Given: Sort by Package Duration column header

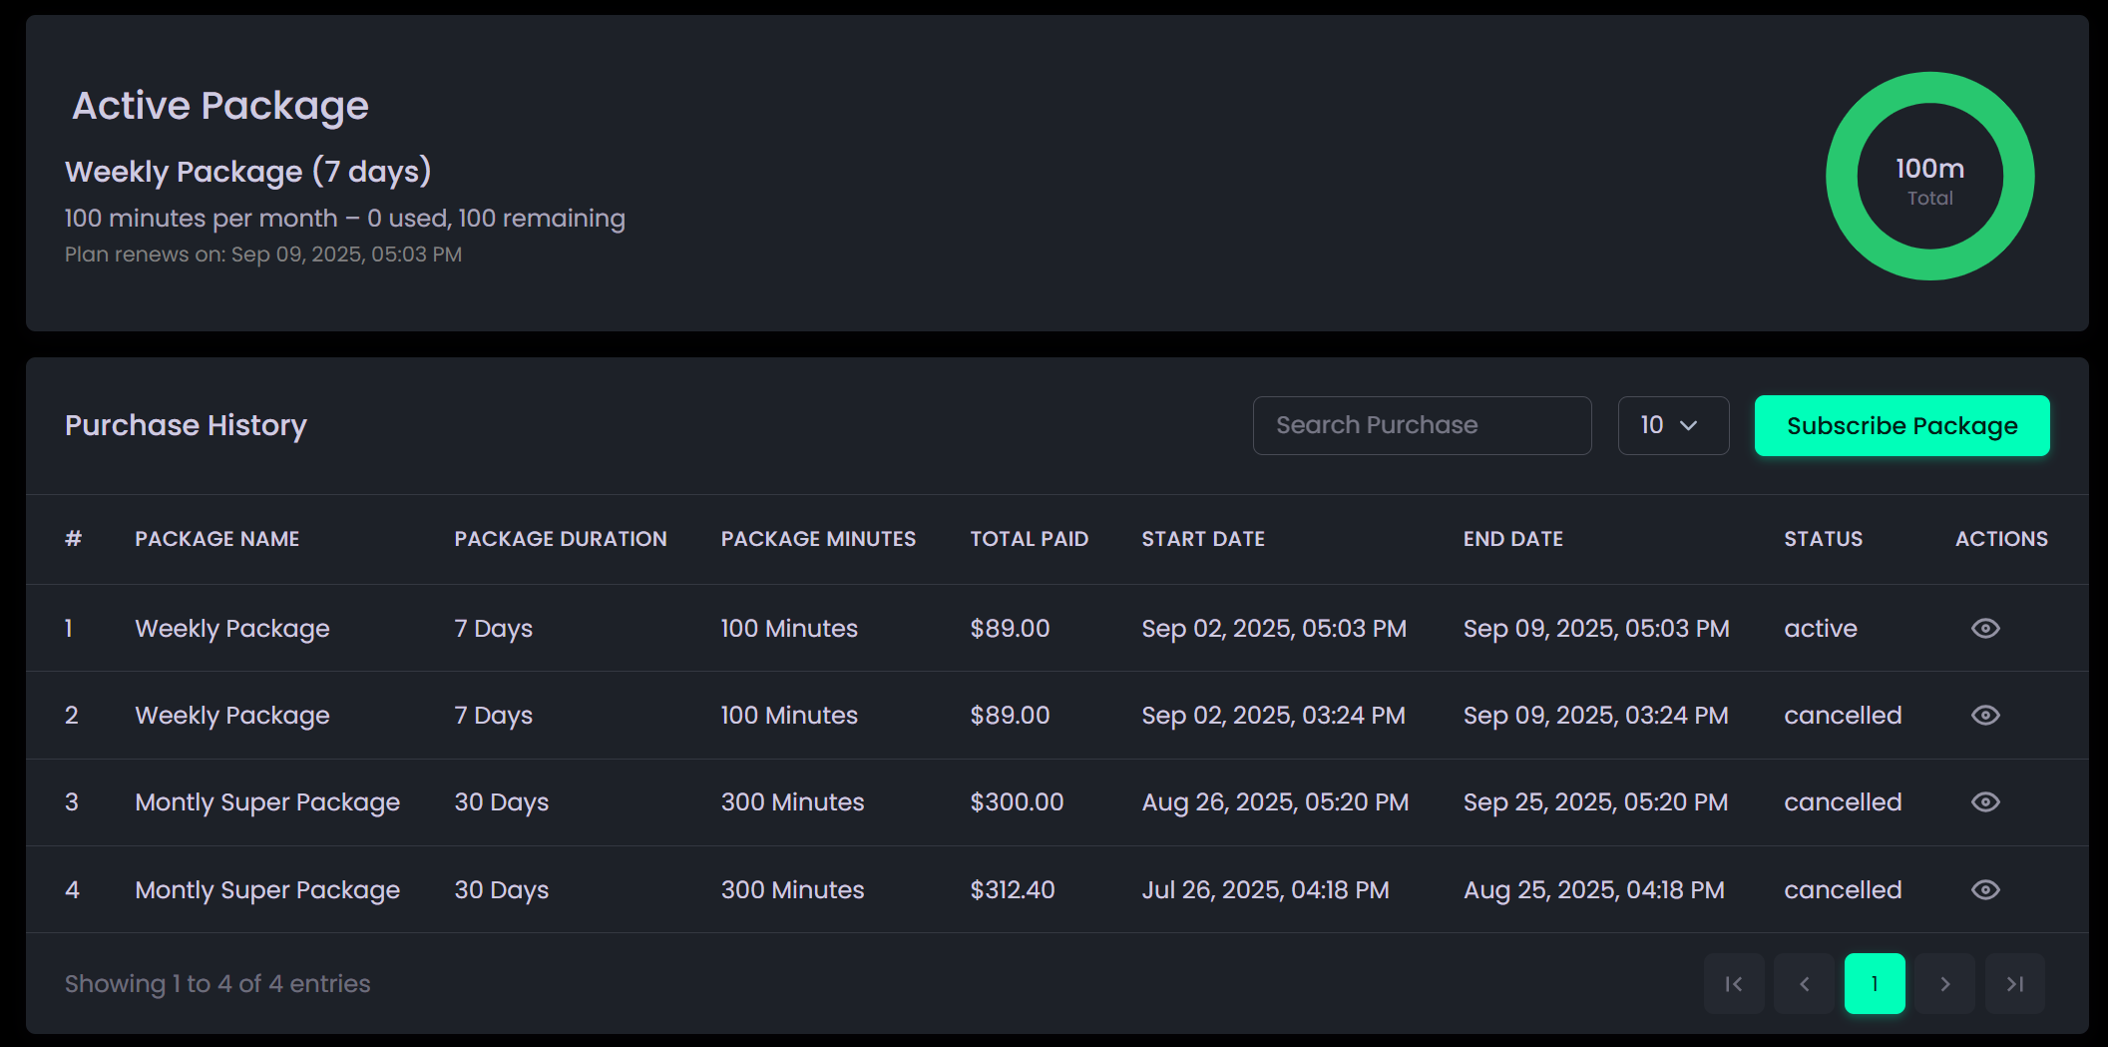Looking at the screenshot, I should [561, 539].
